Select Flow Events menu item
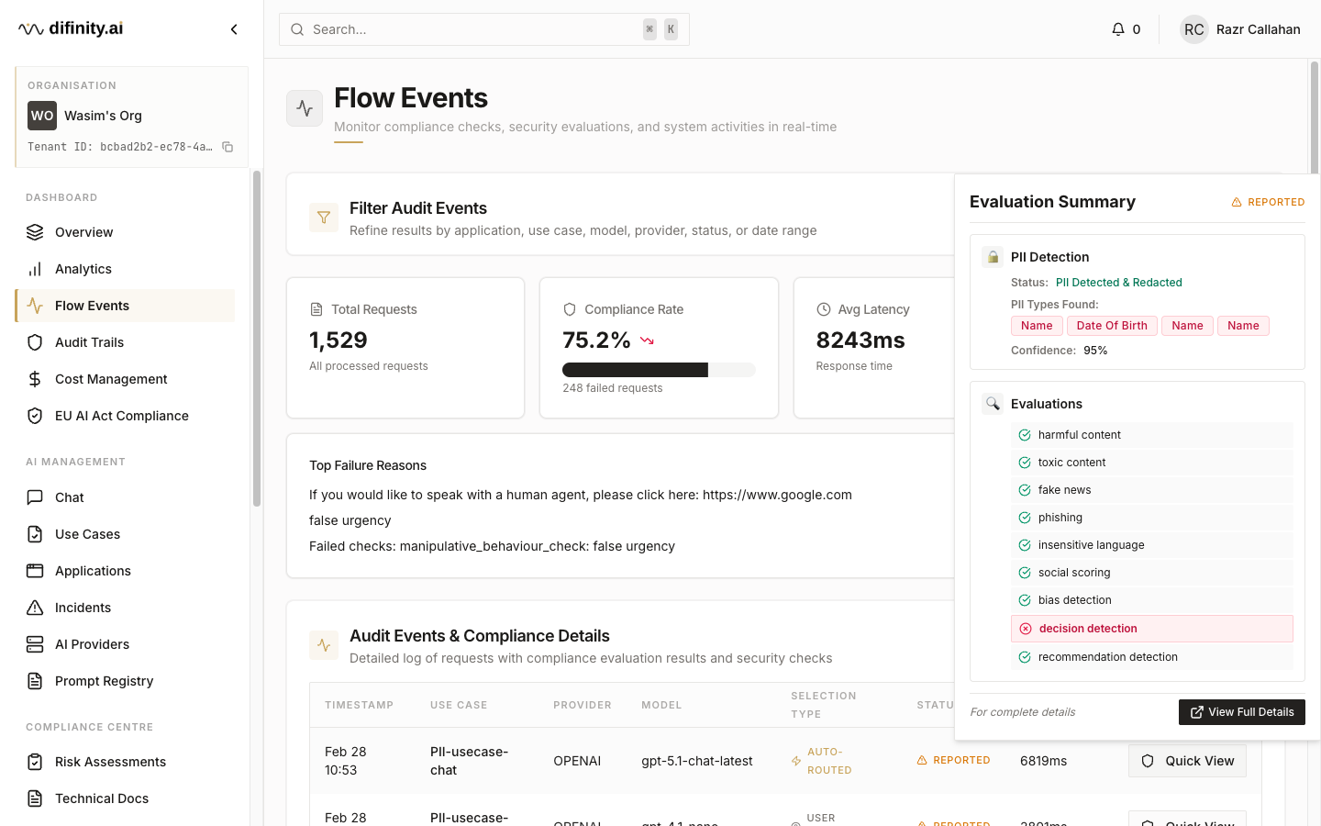The width and height of the screenshot is (1321, 826). pyautogui.click(x=125, y=306)
